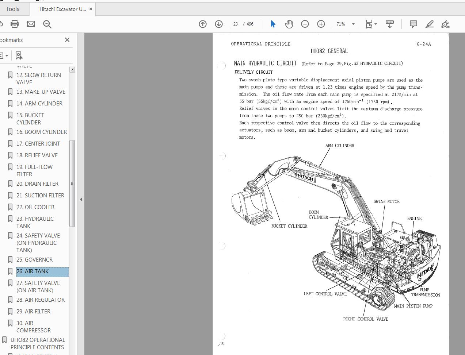Zoom in on the document
Screen dimensions: 465x355
321,24
